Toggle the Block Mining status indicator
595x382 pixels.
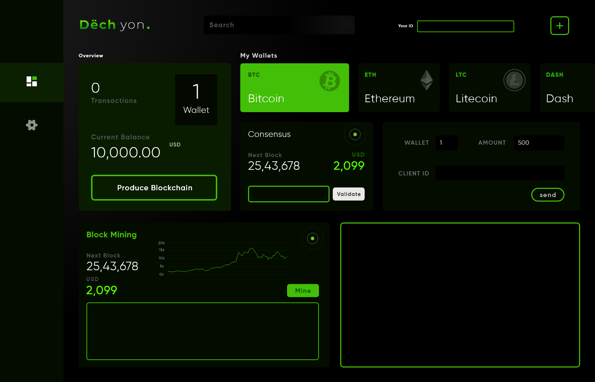click(312, 238)
